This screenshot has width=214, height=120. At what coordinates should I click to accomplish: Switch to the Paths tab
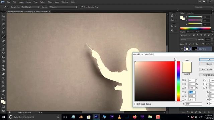[198, 32]
